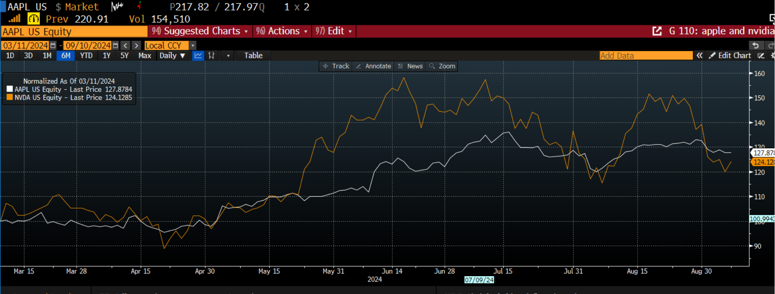The height and width of the screenshot is (294, 775).
Task: Shift the date range backward with left arrow
Action: (x=126, y=46)
